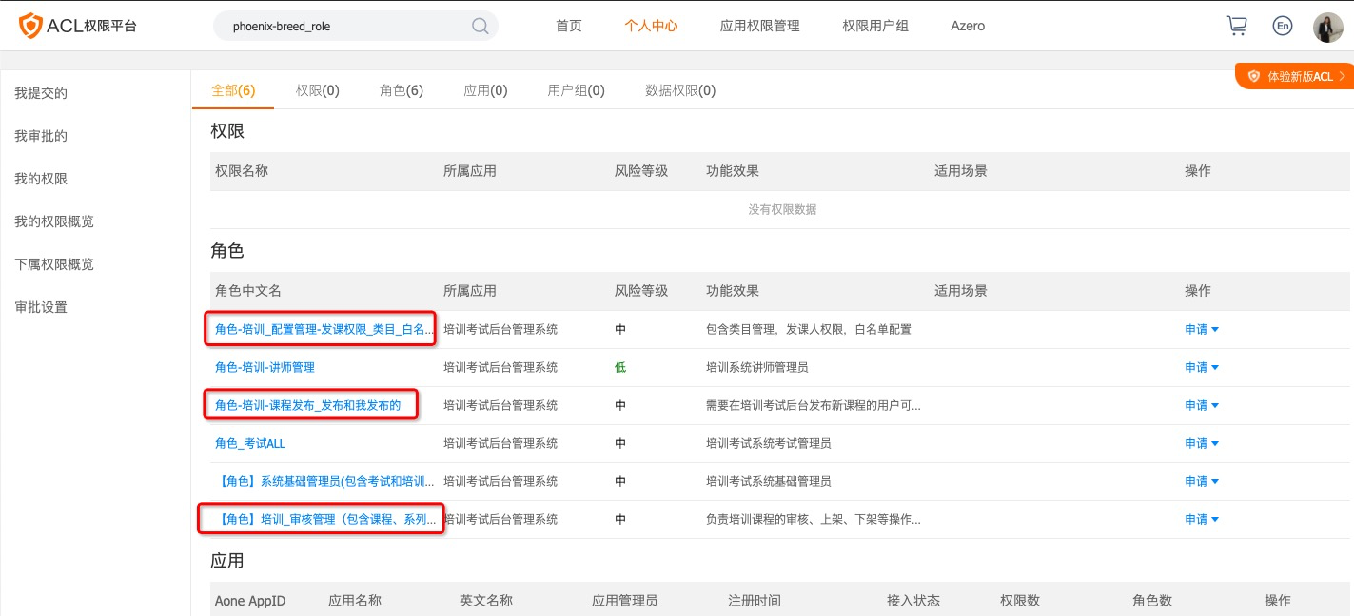Image resolution: width=1354 pixels, height=616 pixels.
Task: Switch to the 应用(0) tab
Action: tap(485, 90)
